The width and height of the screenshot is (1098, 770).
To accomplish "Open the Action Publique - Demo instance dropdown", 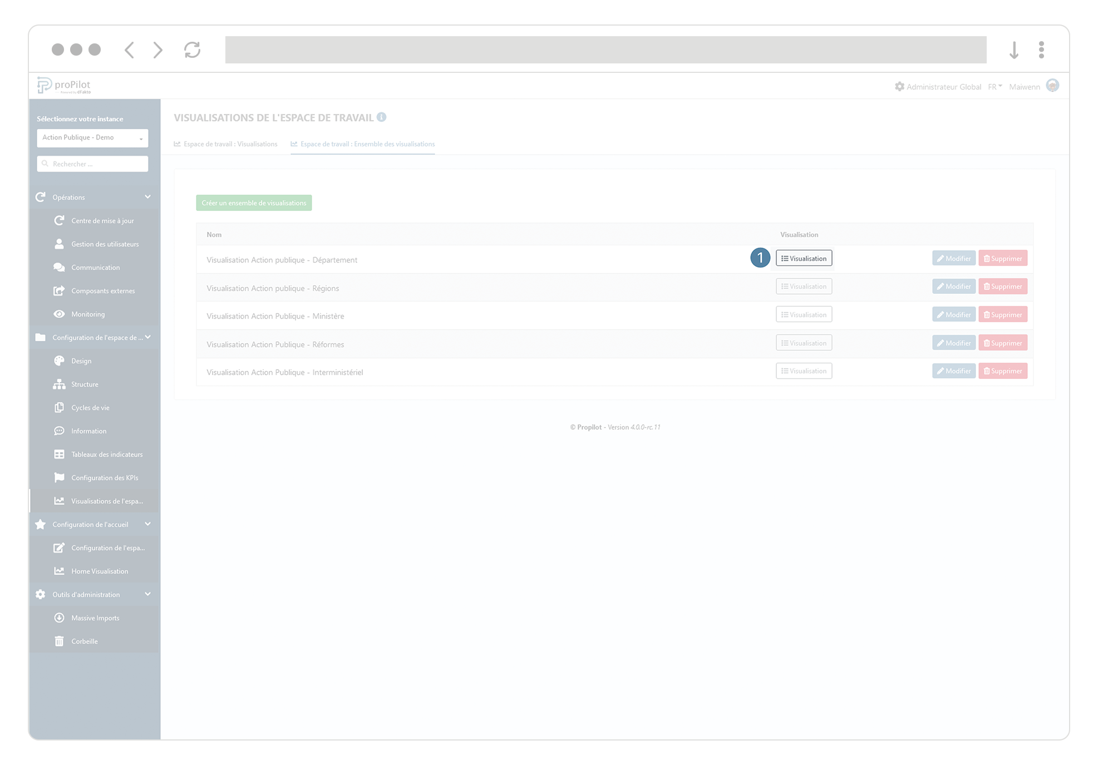I will (x=92, y=138).
